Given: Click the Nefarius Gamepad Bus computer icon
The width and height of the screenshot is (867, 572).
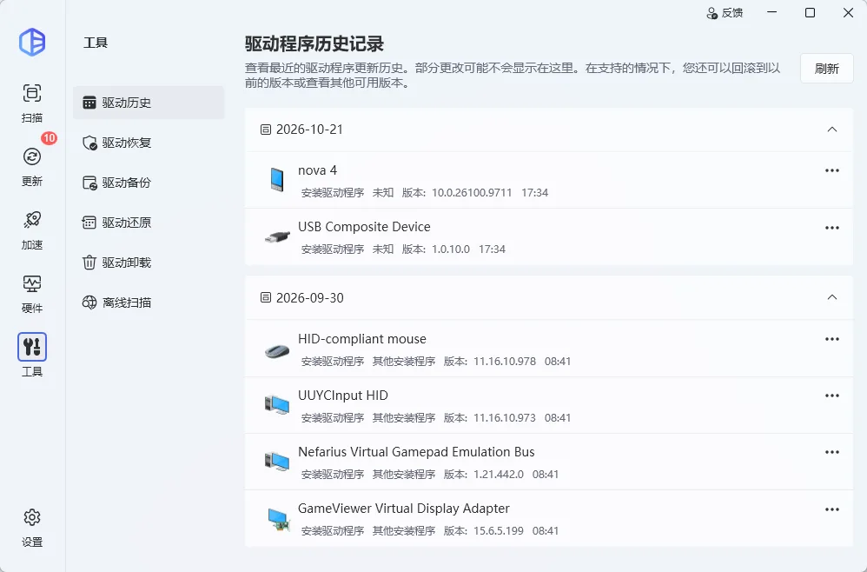Looking at the screenshot, I should click(277, 462).
